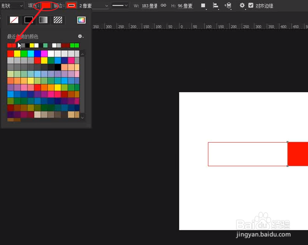Click inside the outlined empty rectangle shape

tap(248, 154)
